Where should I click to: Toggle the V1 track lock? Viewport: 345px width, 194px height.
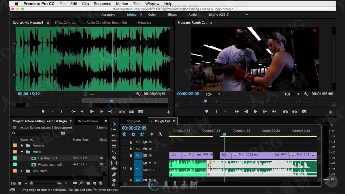pos(131,155)
